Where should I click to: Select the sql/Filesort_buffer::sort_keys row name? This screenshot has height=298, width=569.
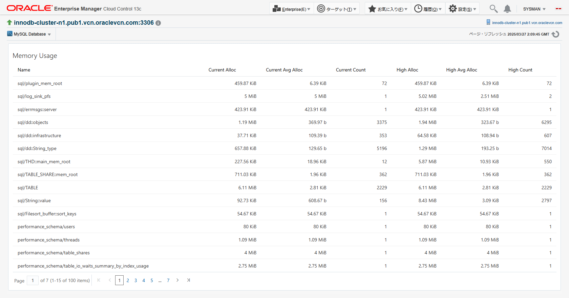[47, 214]
